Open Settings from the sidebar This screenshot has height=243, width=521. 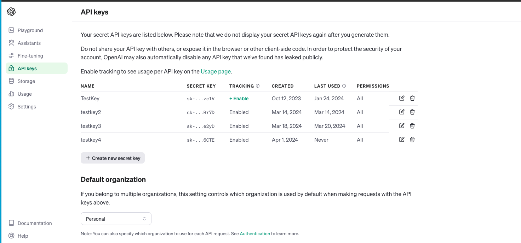point(27,107)
